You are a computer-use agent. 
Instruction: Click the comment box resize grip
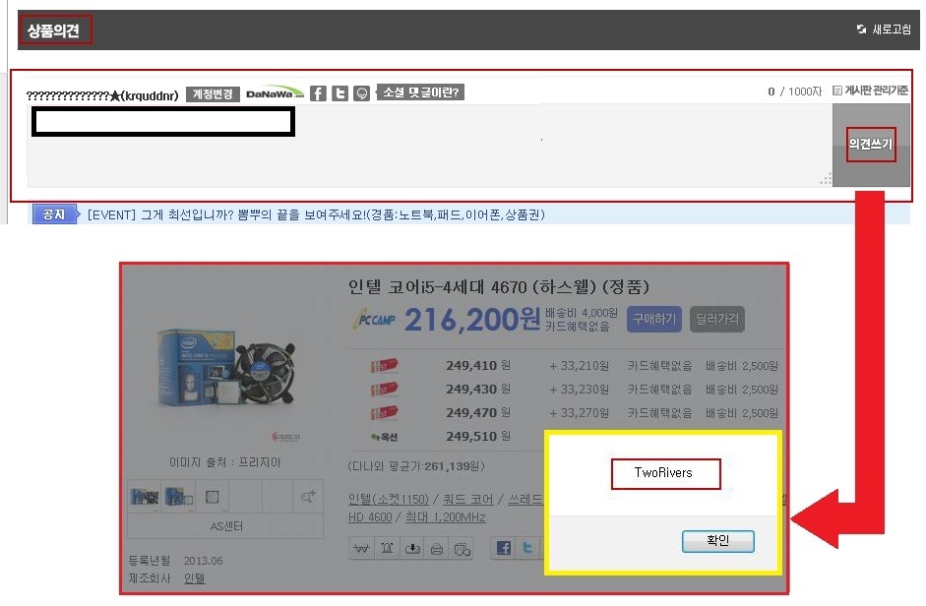coord(827,180)
